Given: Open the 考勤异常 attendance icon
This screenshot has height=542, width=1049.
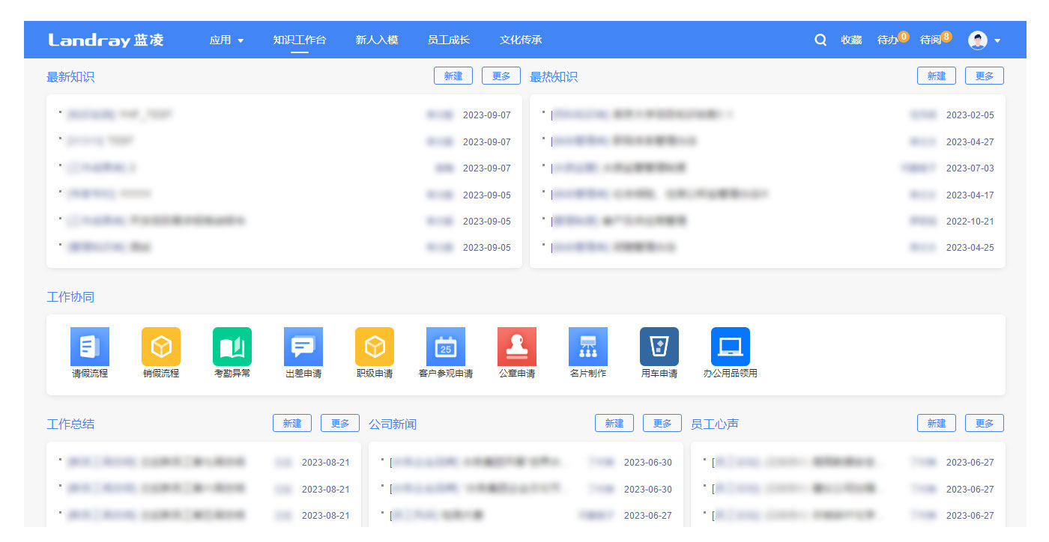Looking at the screenshot, I should click(x=232, y=347).
